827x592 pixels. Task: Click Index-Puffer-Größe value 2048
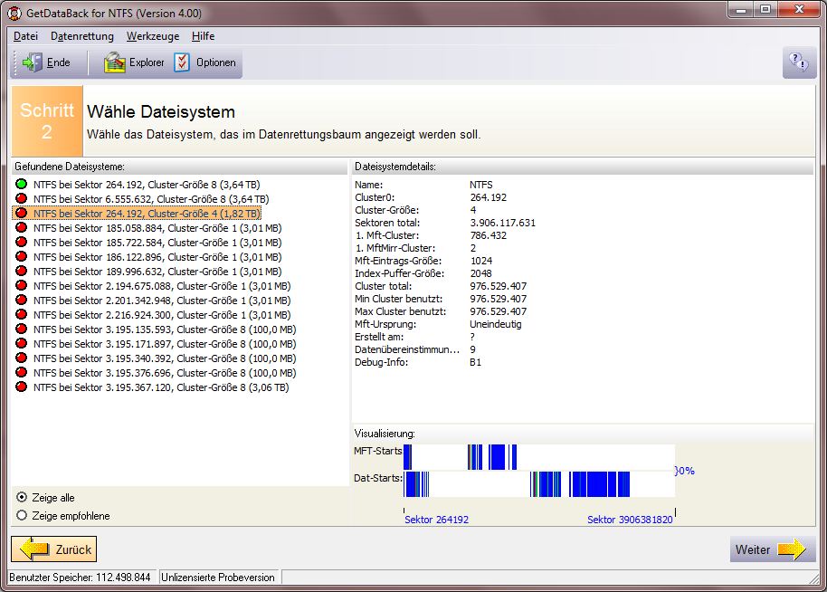pos(481,273)
